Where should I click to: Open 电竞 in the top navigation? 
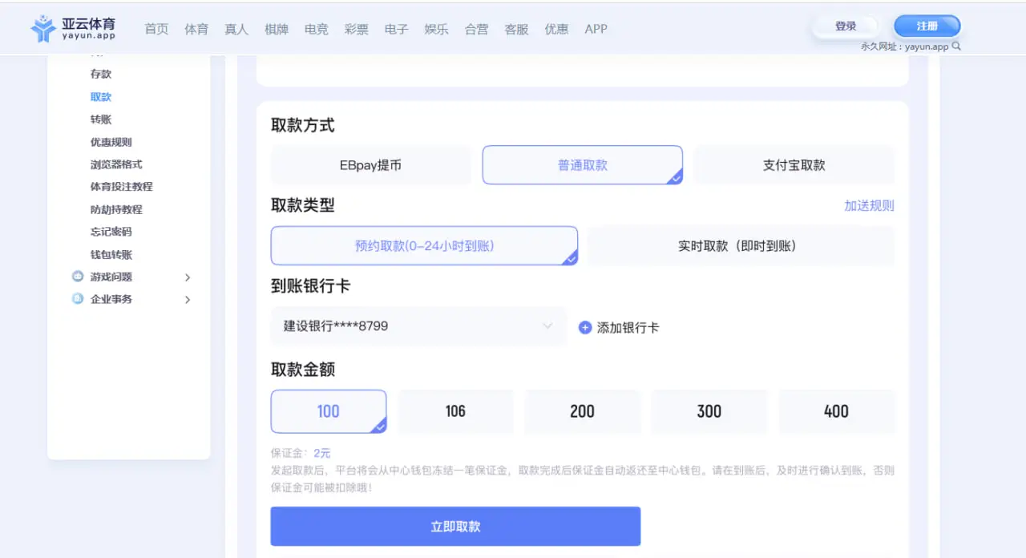point(317,29)
